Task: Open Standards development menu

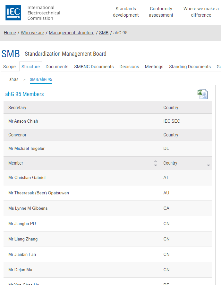Action: point(126,12)
